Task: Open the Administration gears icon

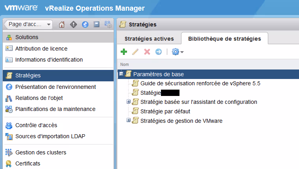Action: pos(108,24)
